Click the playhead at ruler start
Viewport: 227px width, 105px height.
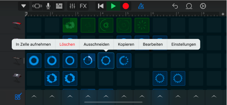tap(26, 14)
